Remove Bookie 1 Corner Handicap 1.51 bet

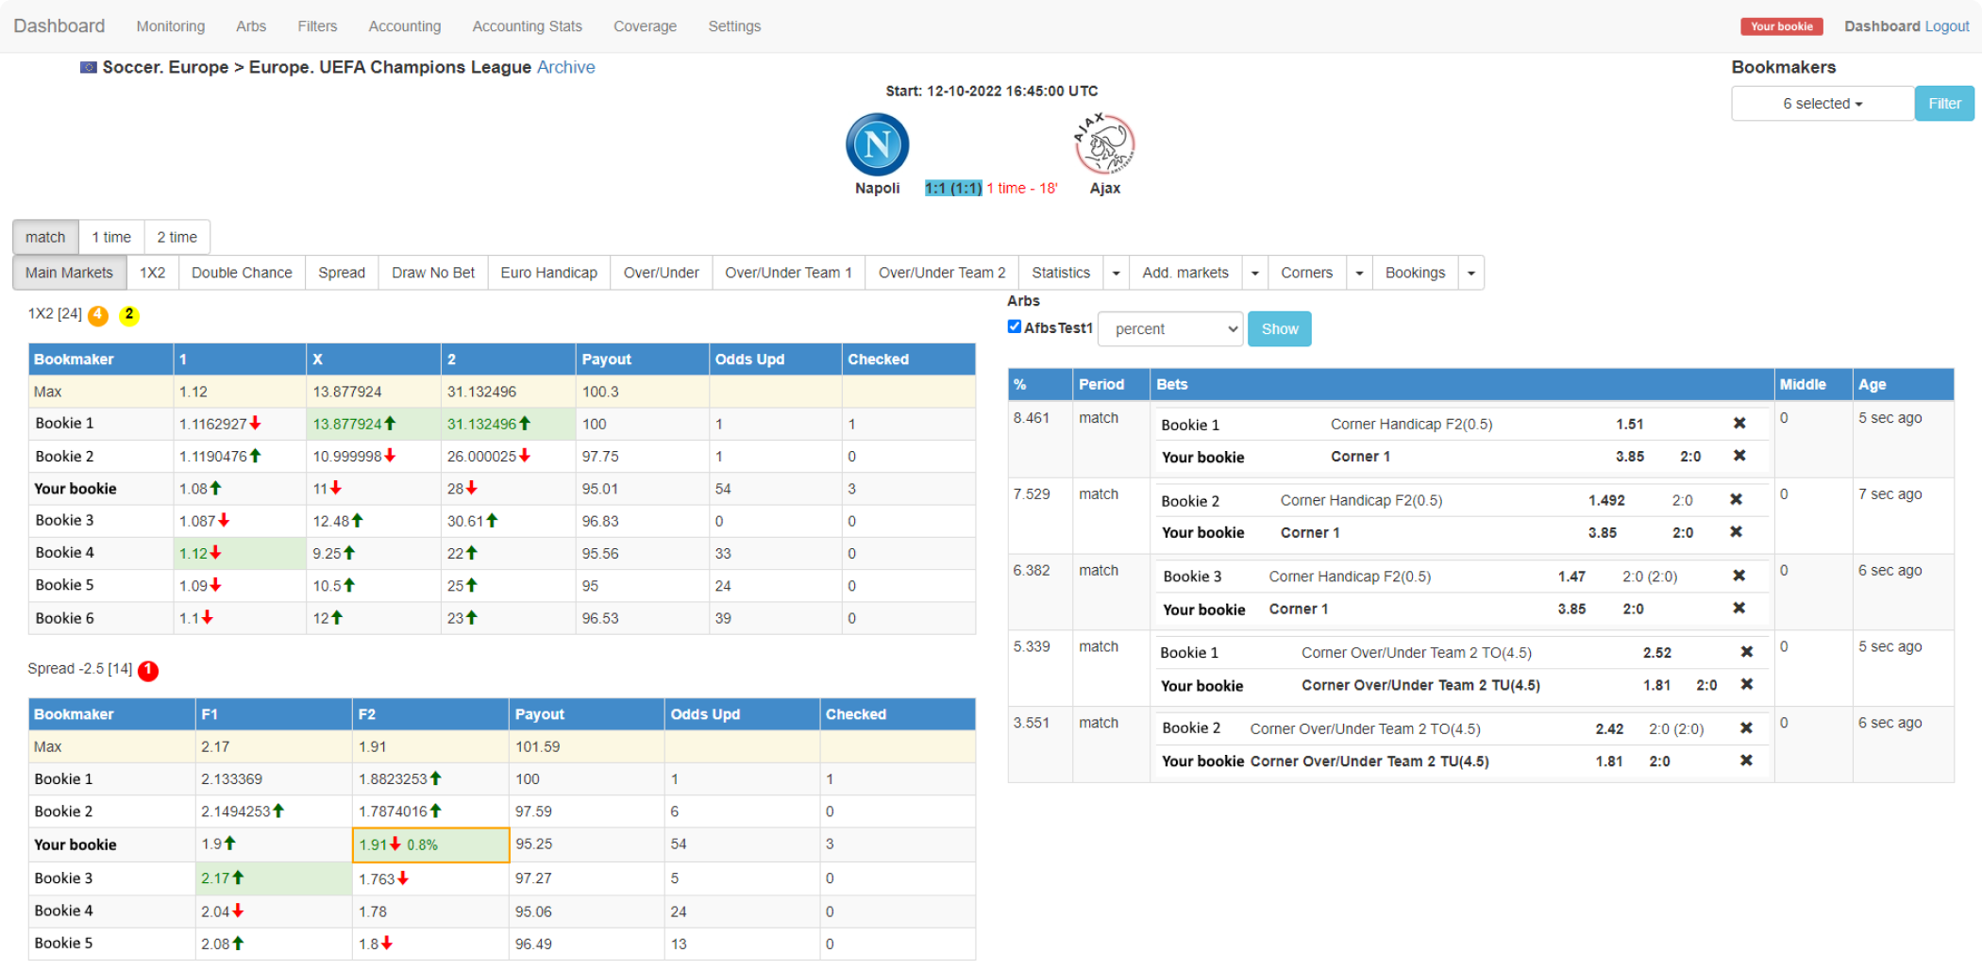coord(1739,424)
